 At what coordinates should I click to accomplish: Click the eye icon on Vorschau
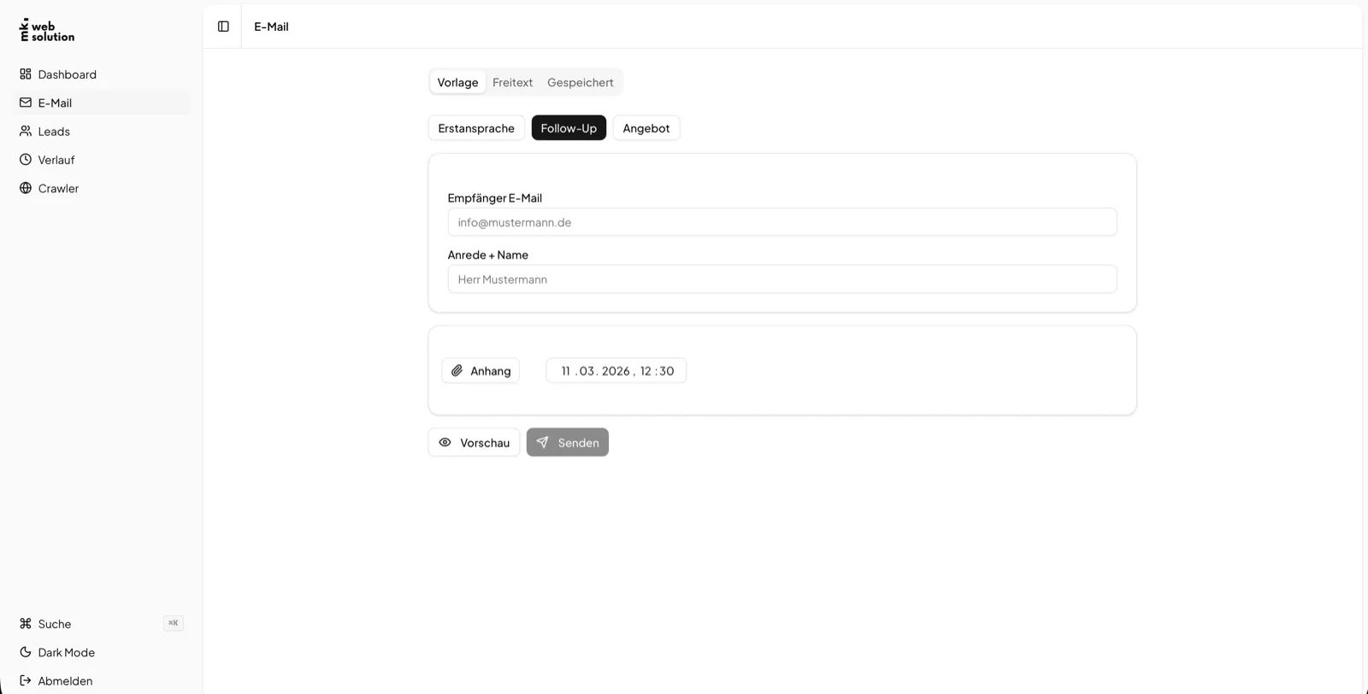[445, 443]
